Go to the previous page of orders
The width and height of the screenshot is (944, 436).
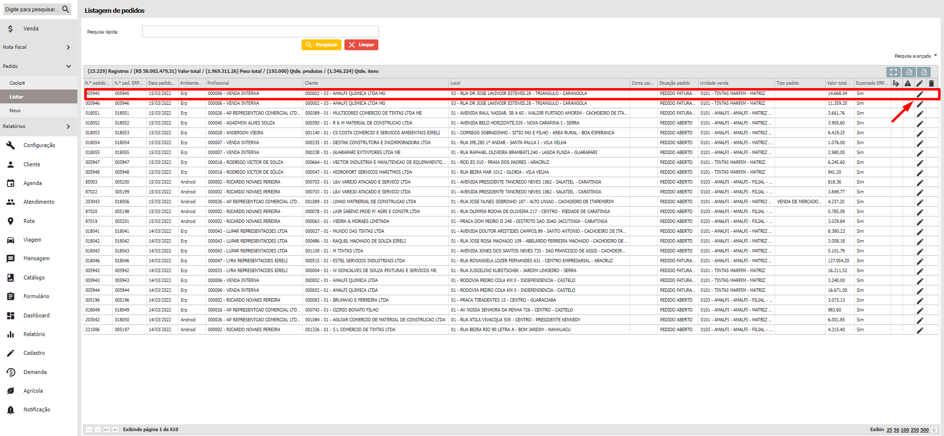point(98,430)
